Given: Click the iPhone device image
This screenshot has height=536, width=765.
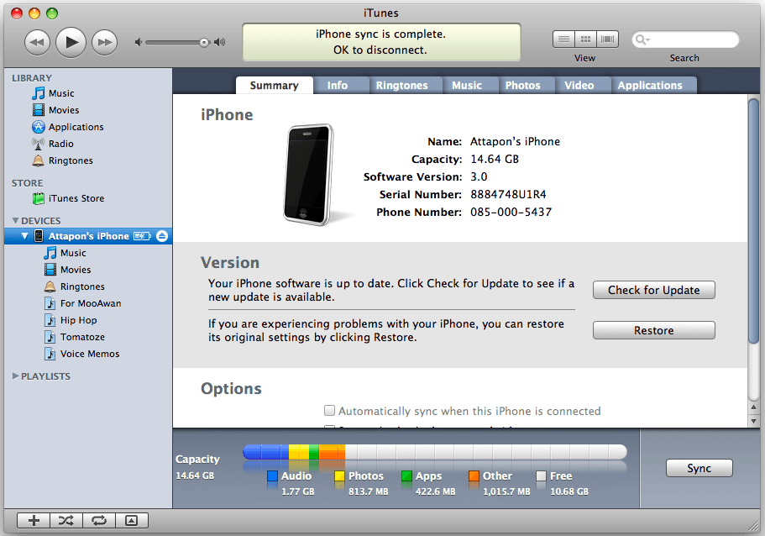Looking at the screenshot, I should pyautogui.click(x=309, y=175).
